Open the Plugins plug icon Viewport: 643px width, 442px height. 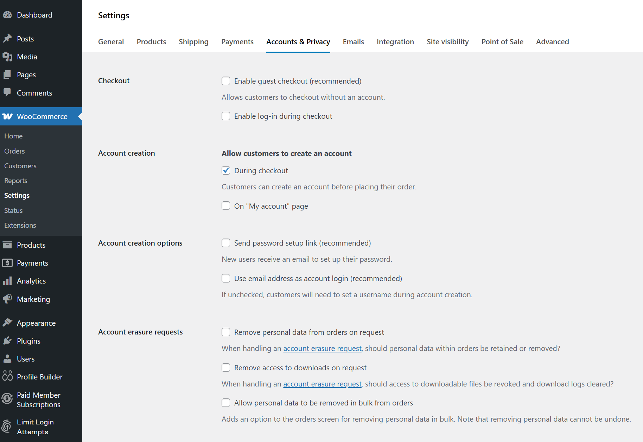click(7, 340)
